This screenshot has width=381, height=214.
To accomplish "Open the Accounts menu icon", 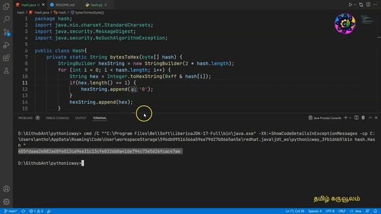I will click(x=7, y=189).
